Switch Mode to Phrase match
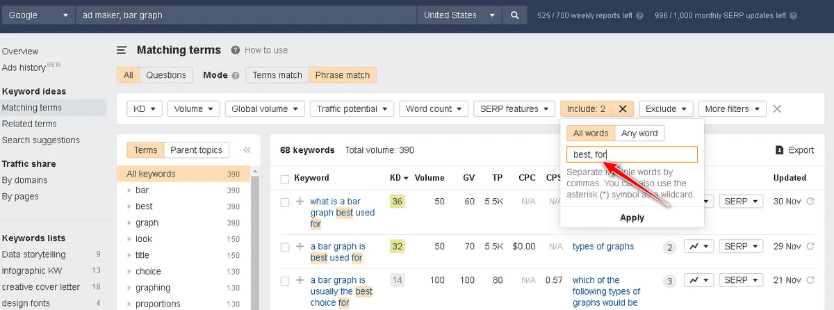 click(x=343, y=75)
